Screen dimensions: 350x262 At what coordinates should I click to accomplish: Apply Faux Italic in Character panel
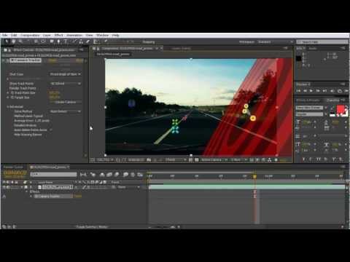[x=311, y=159]
